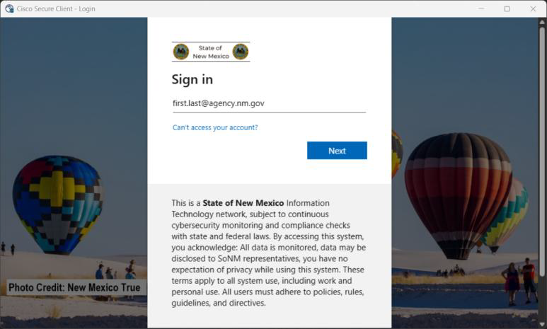
Task: Click the Cisco Secure Client - Login title text
Action: coord(56,8)
